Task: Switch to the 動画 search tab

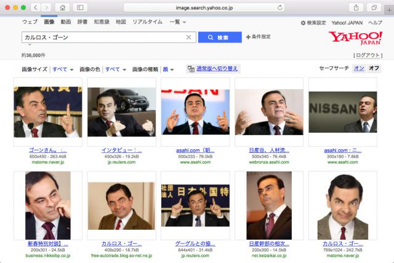Action: tap(65, 22)
